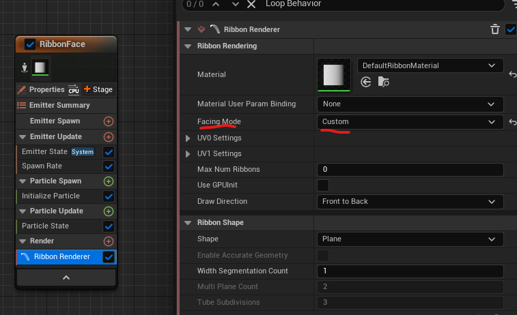The image size is (517, 315).
Task: Open the Emitter Summary row
Action: coord(66,105)
